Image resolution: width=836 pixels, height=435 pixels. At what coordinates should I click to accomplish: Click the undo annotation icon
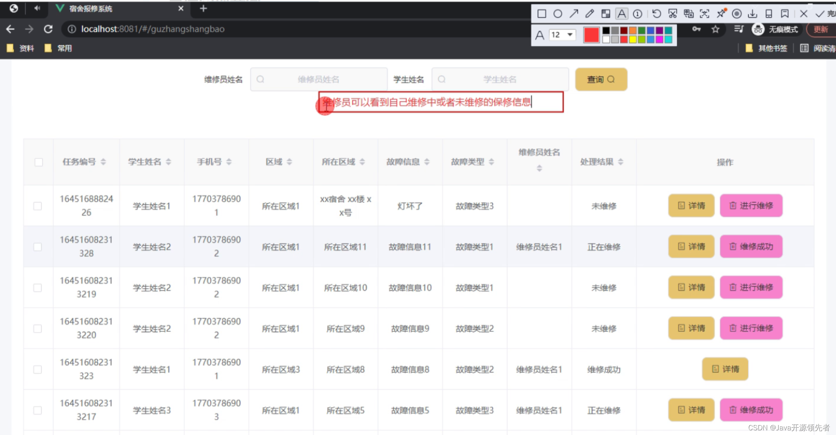point(657,14)
